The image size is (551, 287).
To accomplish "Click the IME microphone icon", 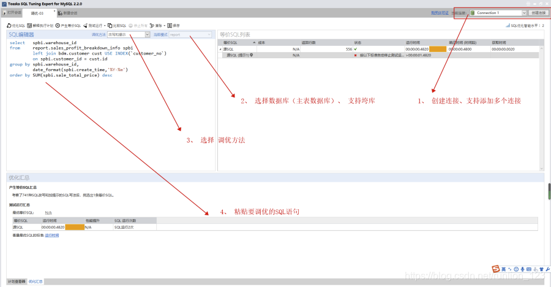I will (x=523, y=269).
